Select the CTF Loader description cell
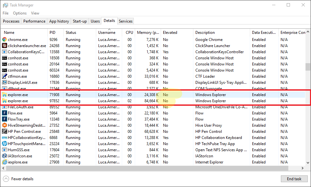 pyautogui.click(x=205, y=76)
